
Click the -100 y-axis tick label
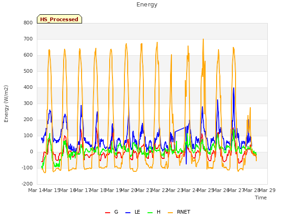pos(27,168)
